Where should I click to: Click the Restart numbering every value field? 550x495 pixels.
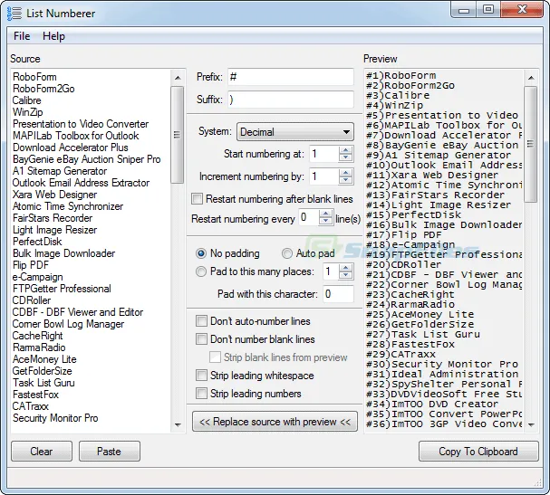click(x=309, y=217)
